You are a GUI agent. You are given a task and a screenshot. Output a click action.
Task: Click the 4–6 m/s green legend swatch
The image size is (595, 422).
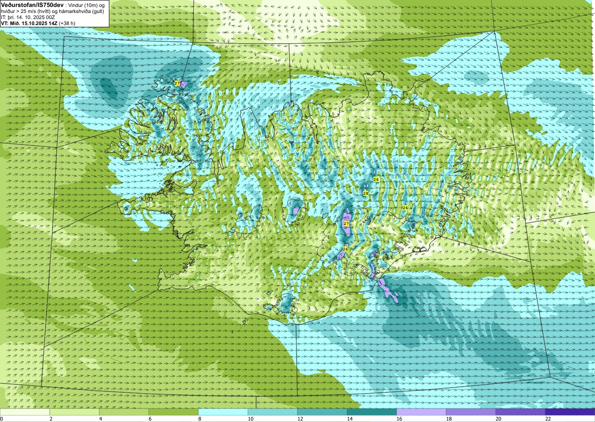click(x=124, y=412)
